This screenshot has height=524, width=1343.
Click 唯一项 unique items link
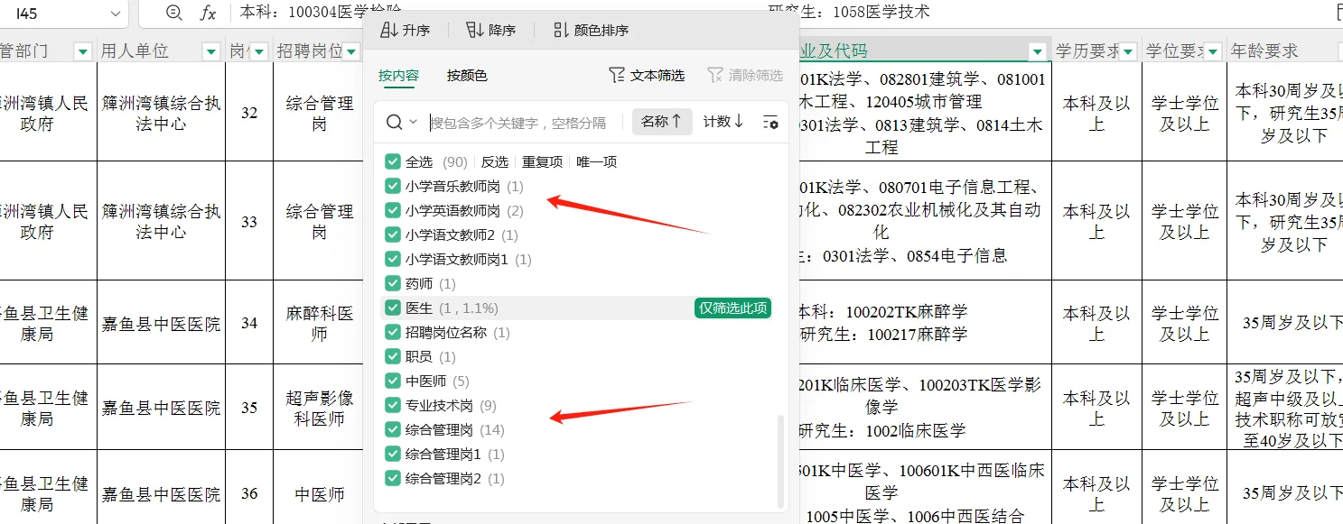click(x=596, y=161)
